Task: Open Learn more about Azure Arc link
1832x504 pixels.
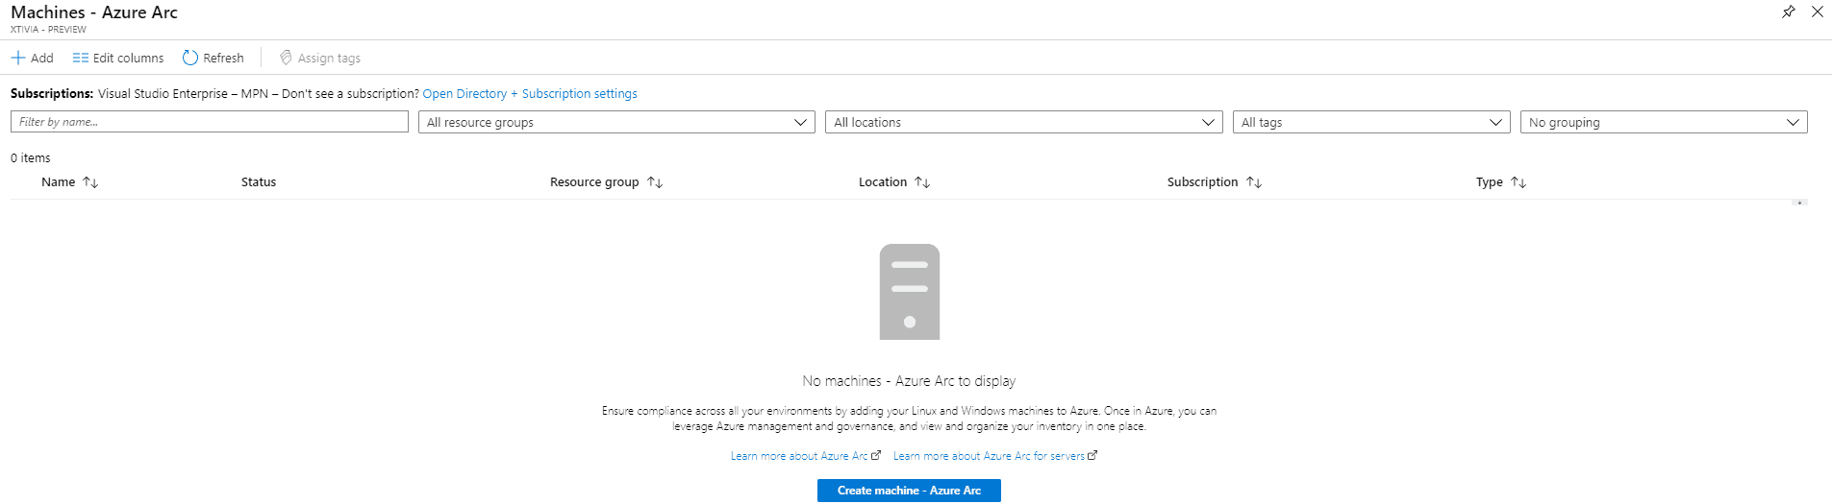Action: [x=805, y=456]
